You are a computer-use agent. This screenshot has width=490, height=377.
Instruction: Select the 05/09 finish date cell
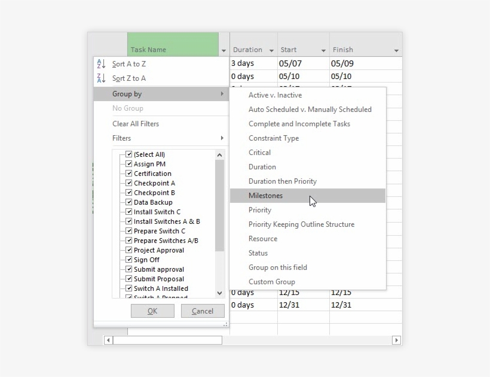pos(366,63)
